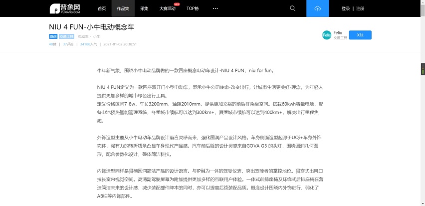Image resolution: width=425 pixels, height=206 pixels.
Task: Open 大赛活动 navigation item
Action: [168, 8]
